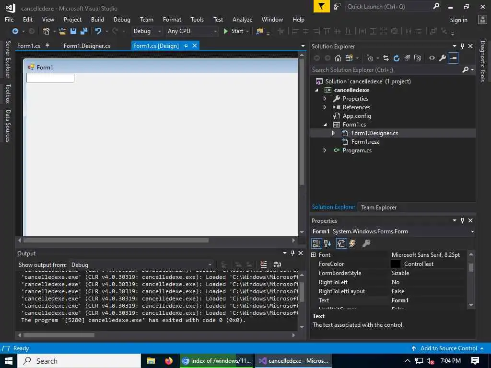Click the Output window horizontal scrollbar thumb
Screen dimensions: 491x368
(x=59, y=335)
